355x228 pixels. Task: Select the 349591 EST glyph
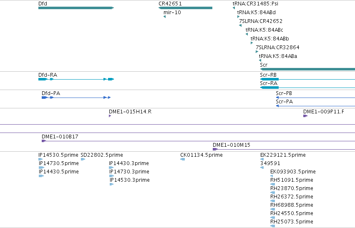262,168
